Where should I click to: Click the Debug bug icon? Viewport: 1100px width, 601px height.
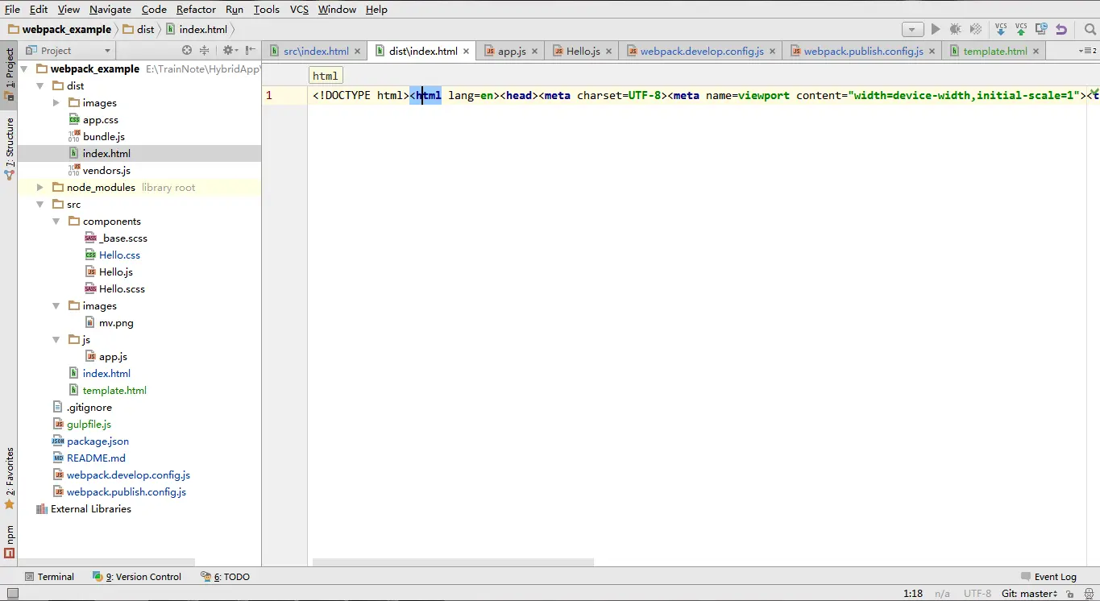[955, 29]
